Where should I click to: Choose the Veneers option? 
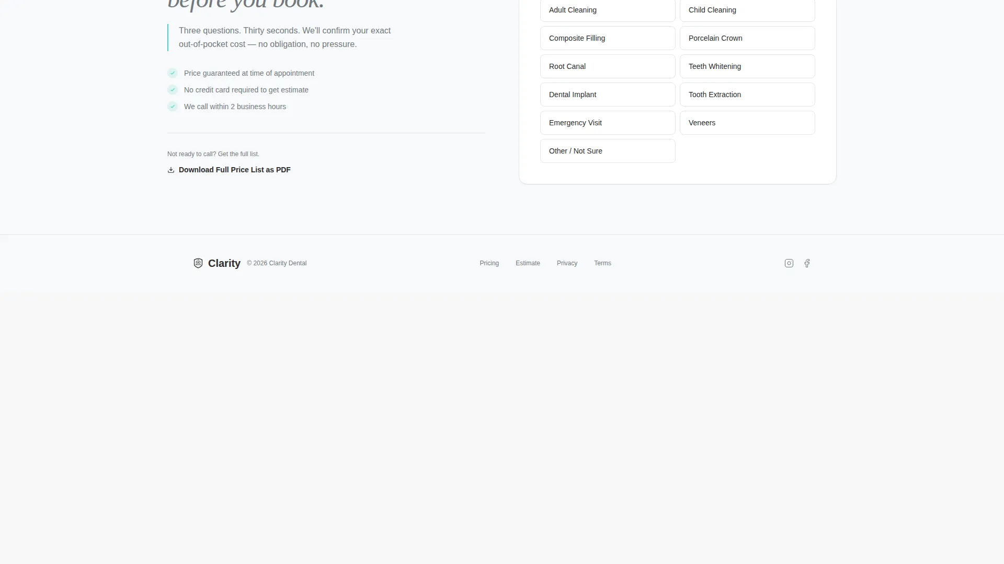tap(747, 123)
